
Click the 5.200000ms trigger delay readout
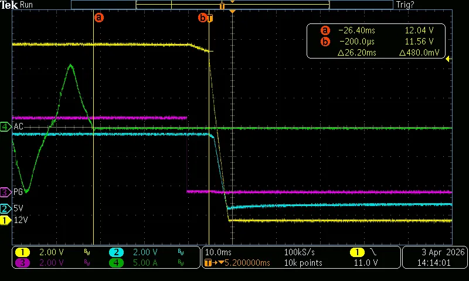click(247, 263)
